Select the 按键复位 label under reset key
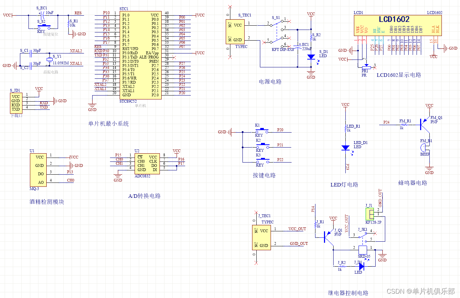 51,35
